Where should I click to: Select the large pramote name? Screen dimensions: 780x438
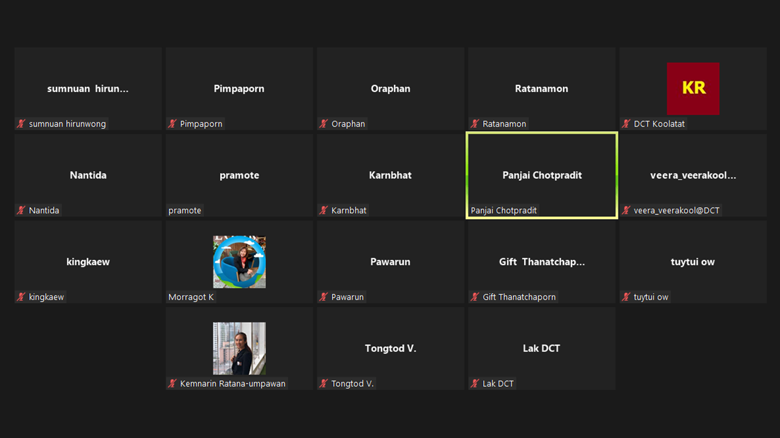[x=239, y=176]
